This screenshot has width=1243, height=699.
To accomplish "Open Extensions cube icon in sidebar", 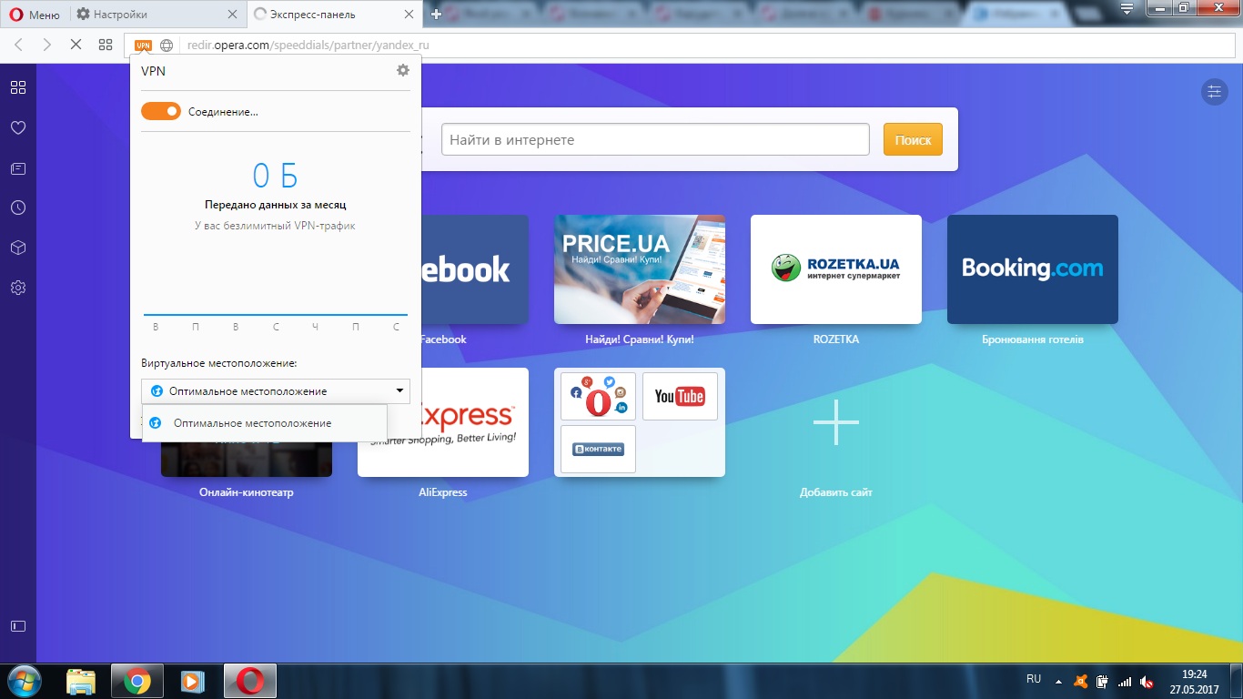I will tap(18, 248).
